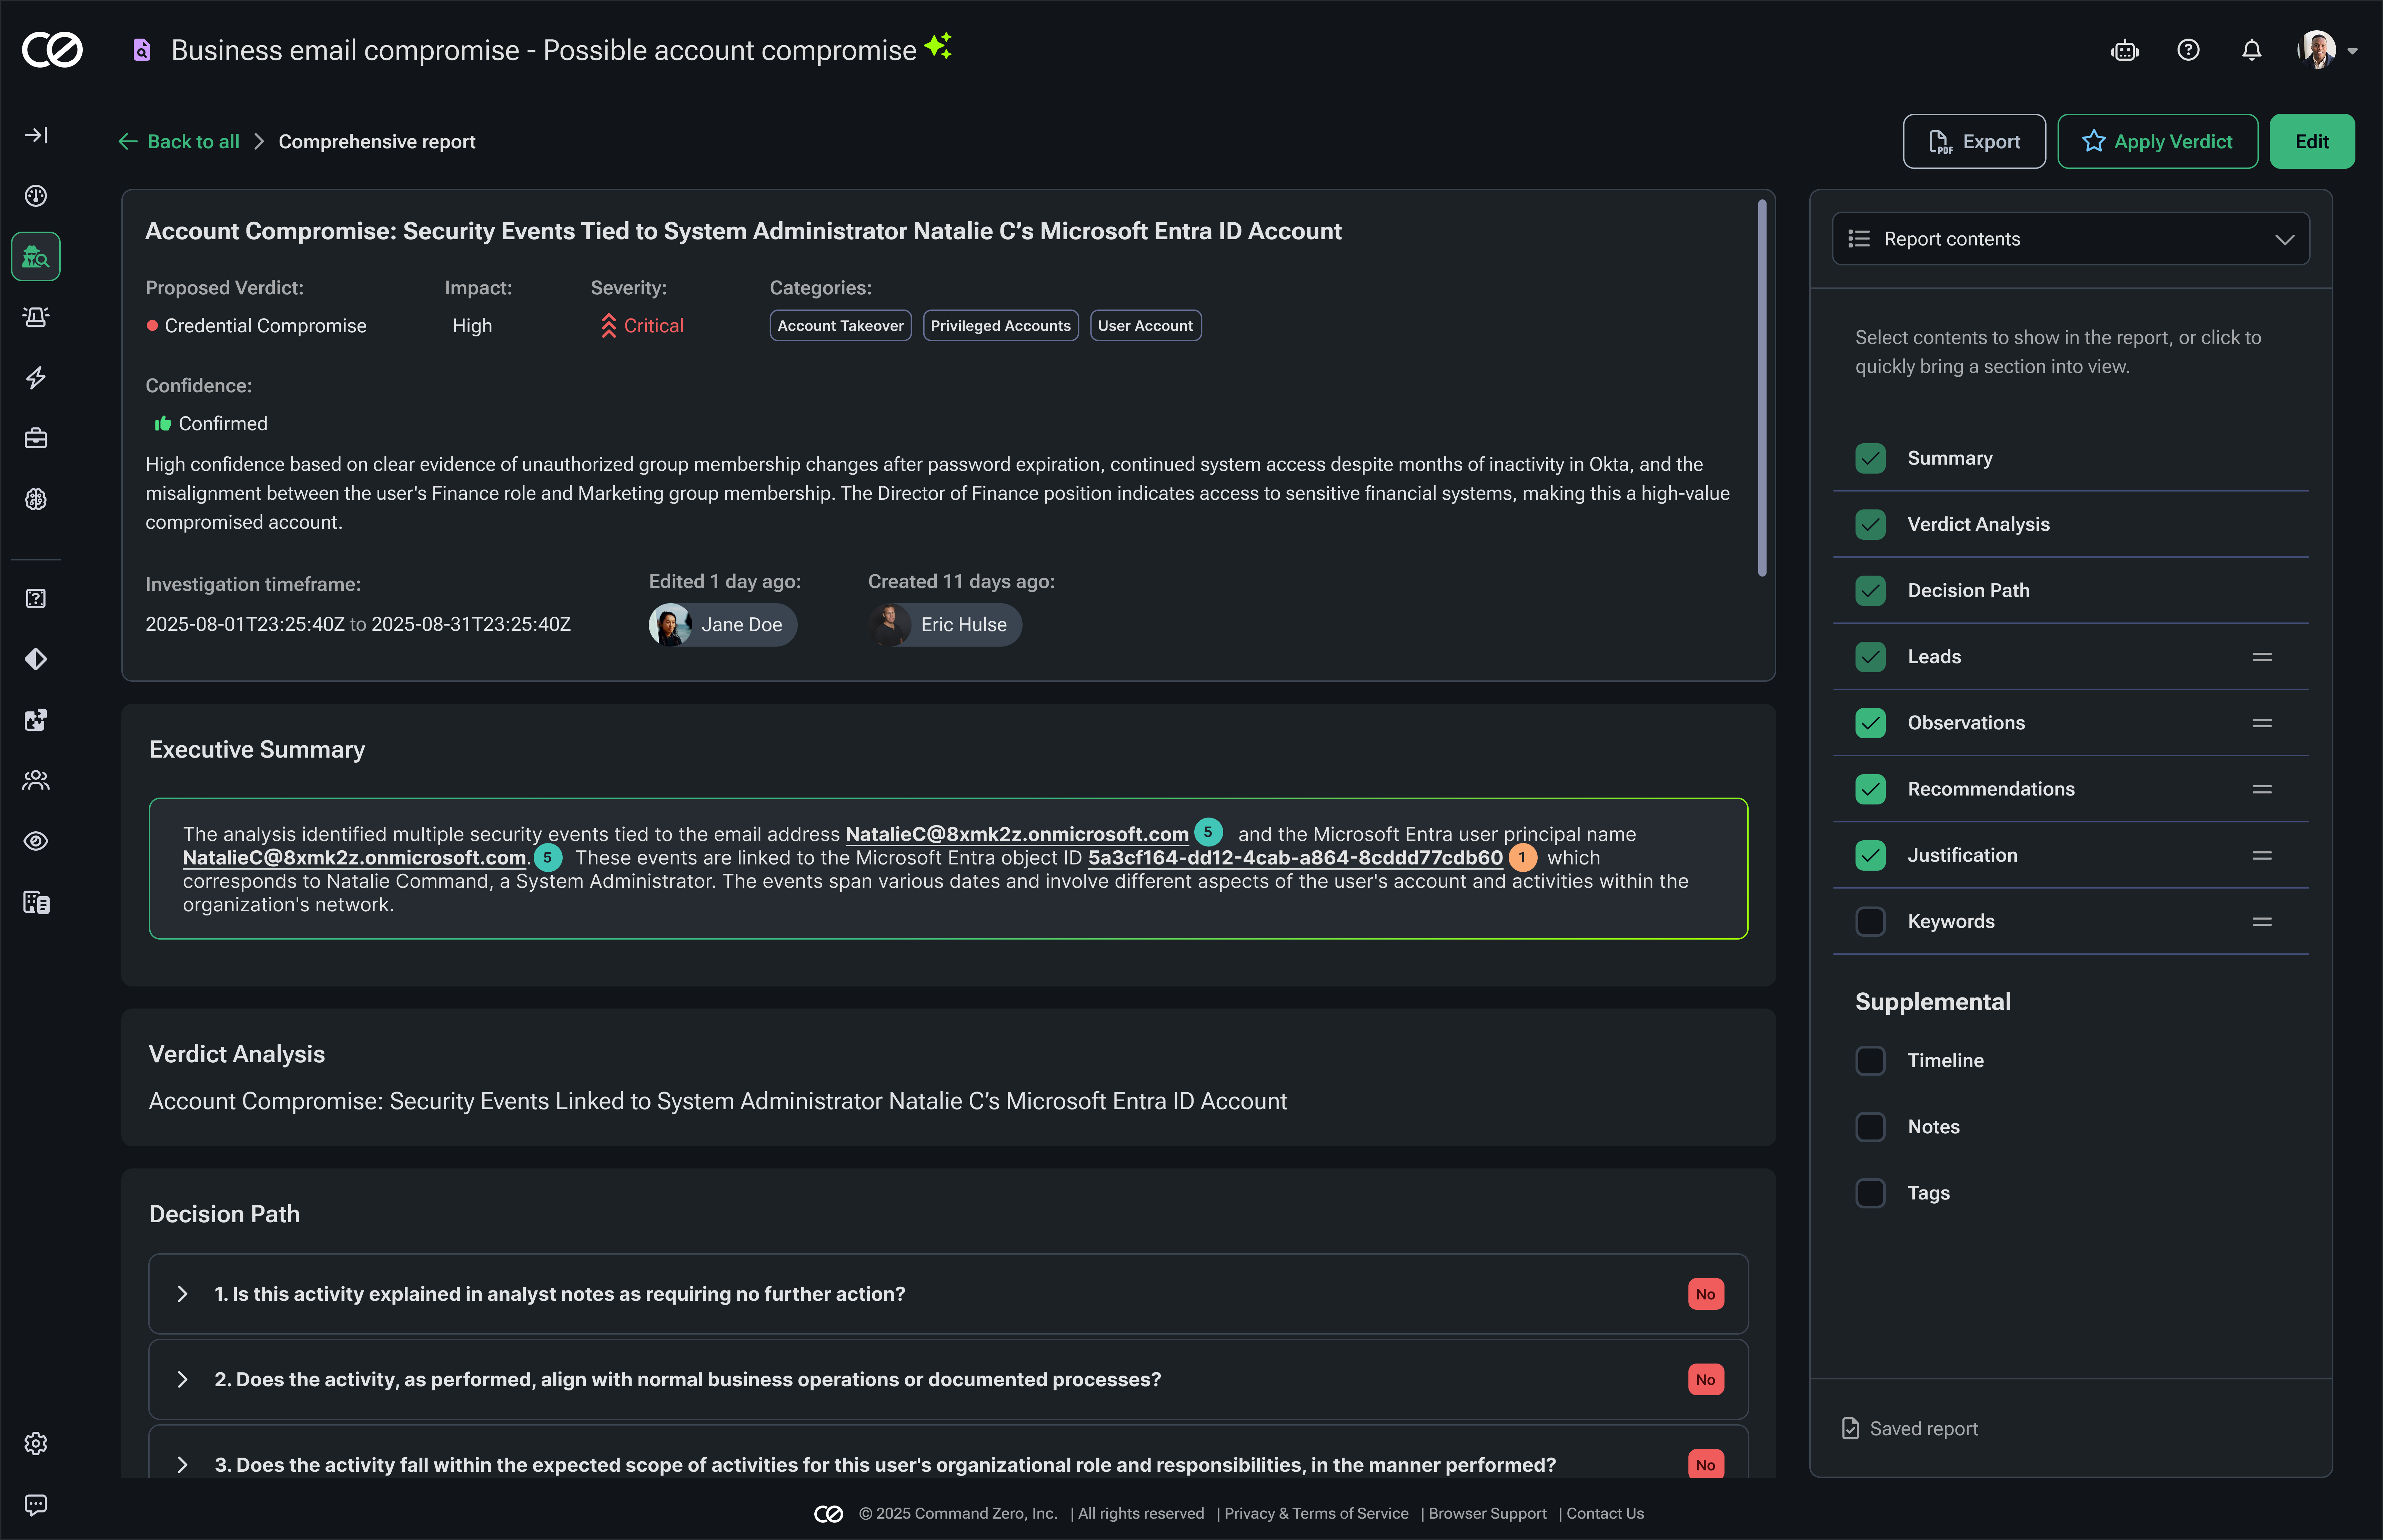2383x1540 pixels.
Task: Click the briefcase cases icon in sidebar
Action: 36,438
